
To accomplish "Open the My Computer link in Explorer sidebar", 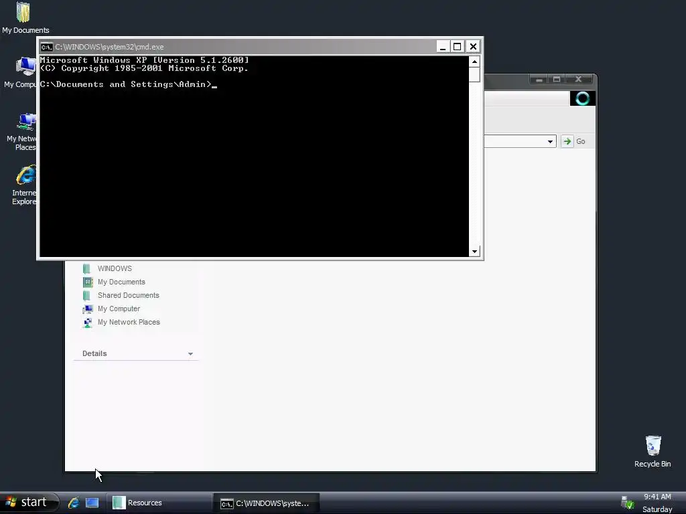I will point(119,309).
